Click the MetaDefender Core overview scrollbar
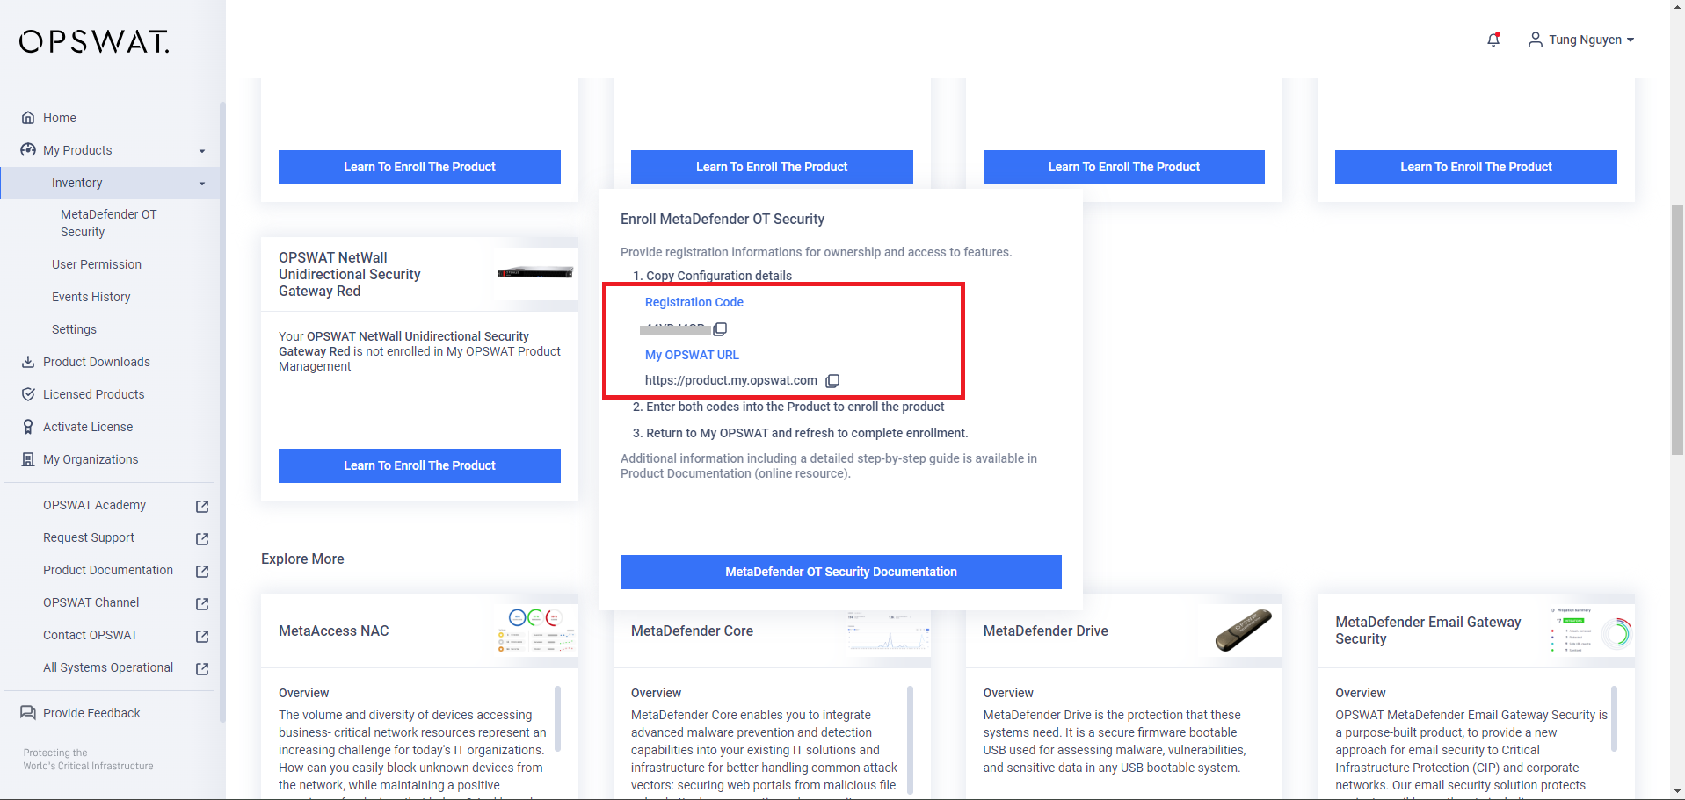 (910, 739)
